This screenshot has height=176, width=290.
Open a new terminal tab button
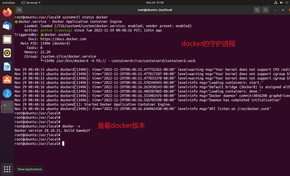[19, 10]
